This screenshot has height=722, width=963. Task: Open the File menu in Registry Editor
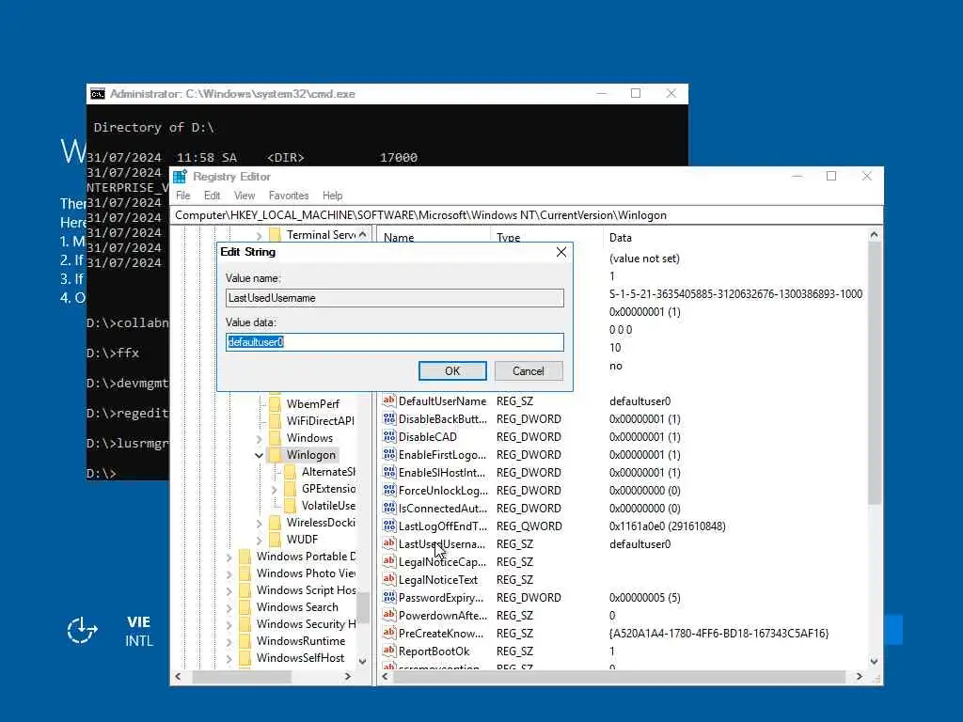click(183, 196)
